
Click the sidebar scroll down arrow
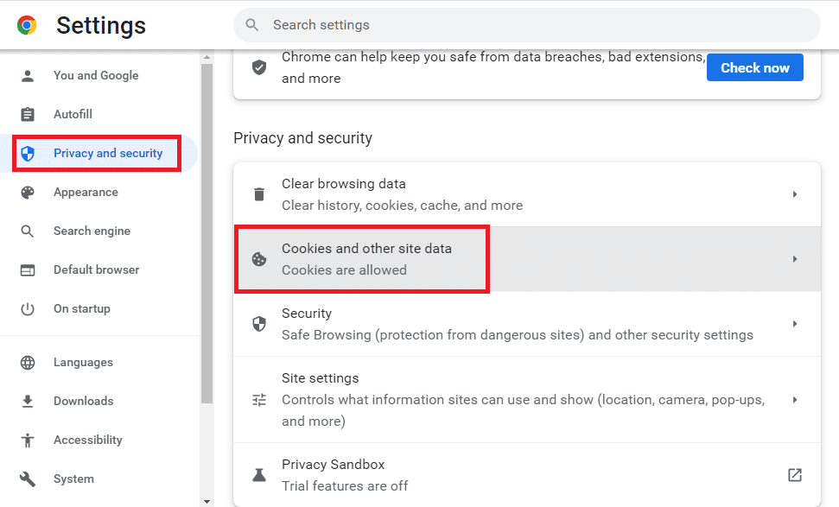207,502
